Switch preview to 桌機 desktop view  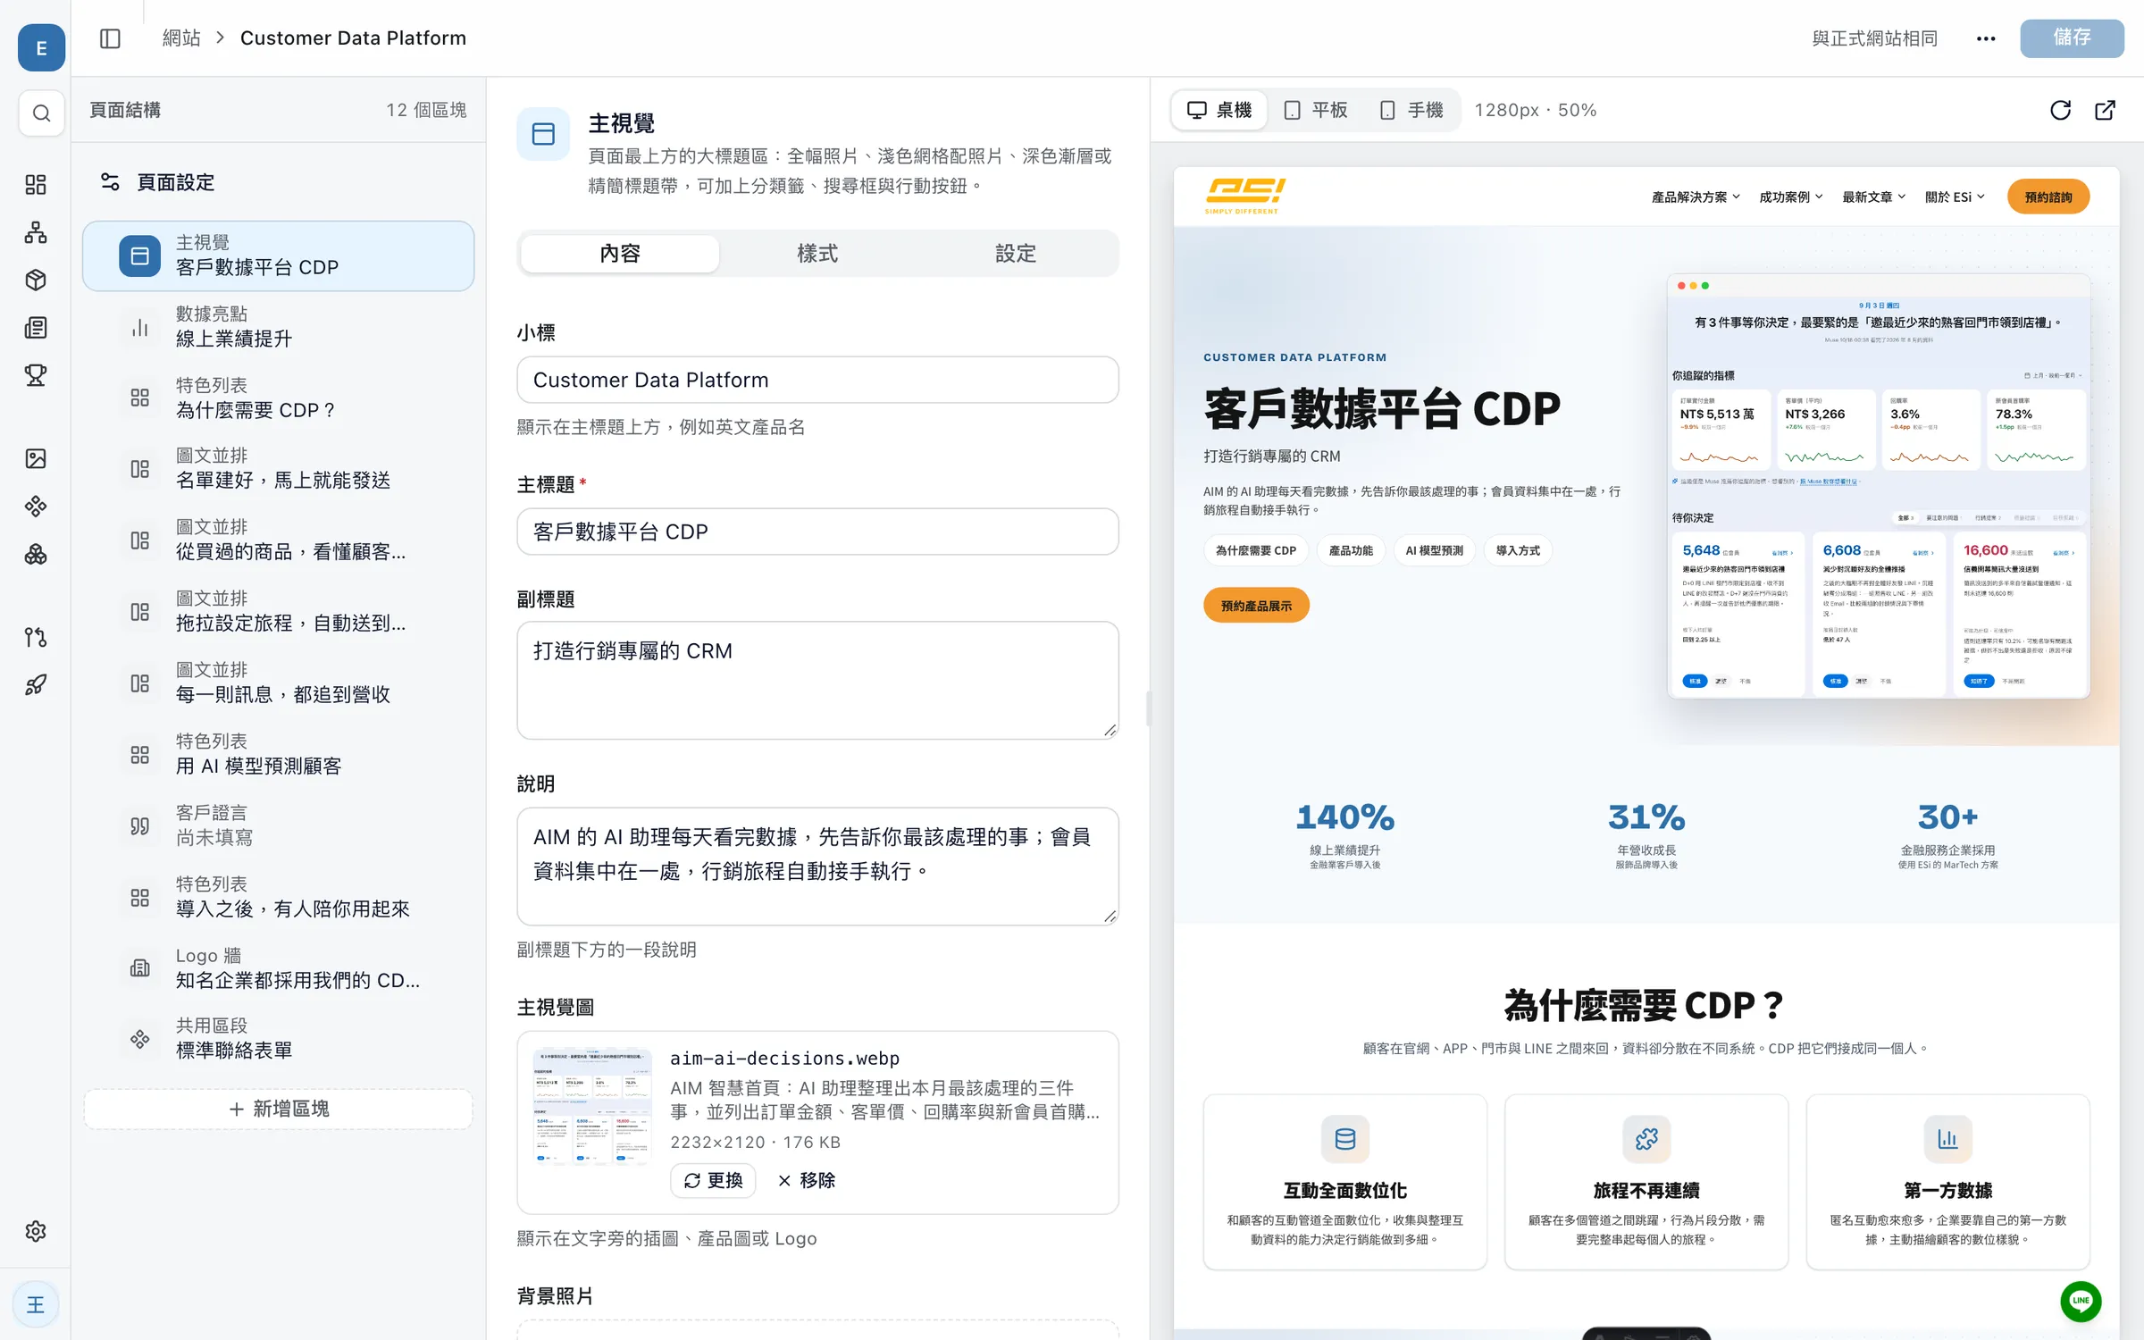pos(1219,110)
